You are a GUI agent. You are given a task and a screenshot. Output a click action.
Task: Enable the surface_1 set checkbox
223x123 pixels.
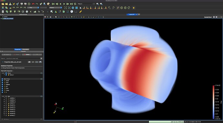pyautogui.click(x=6, y=104)
